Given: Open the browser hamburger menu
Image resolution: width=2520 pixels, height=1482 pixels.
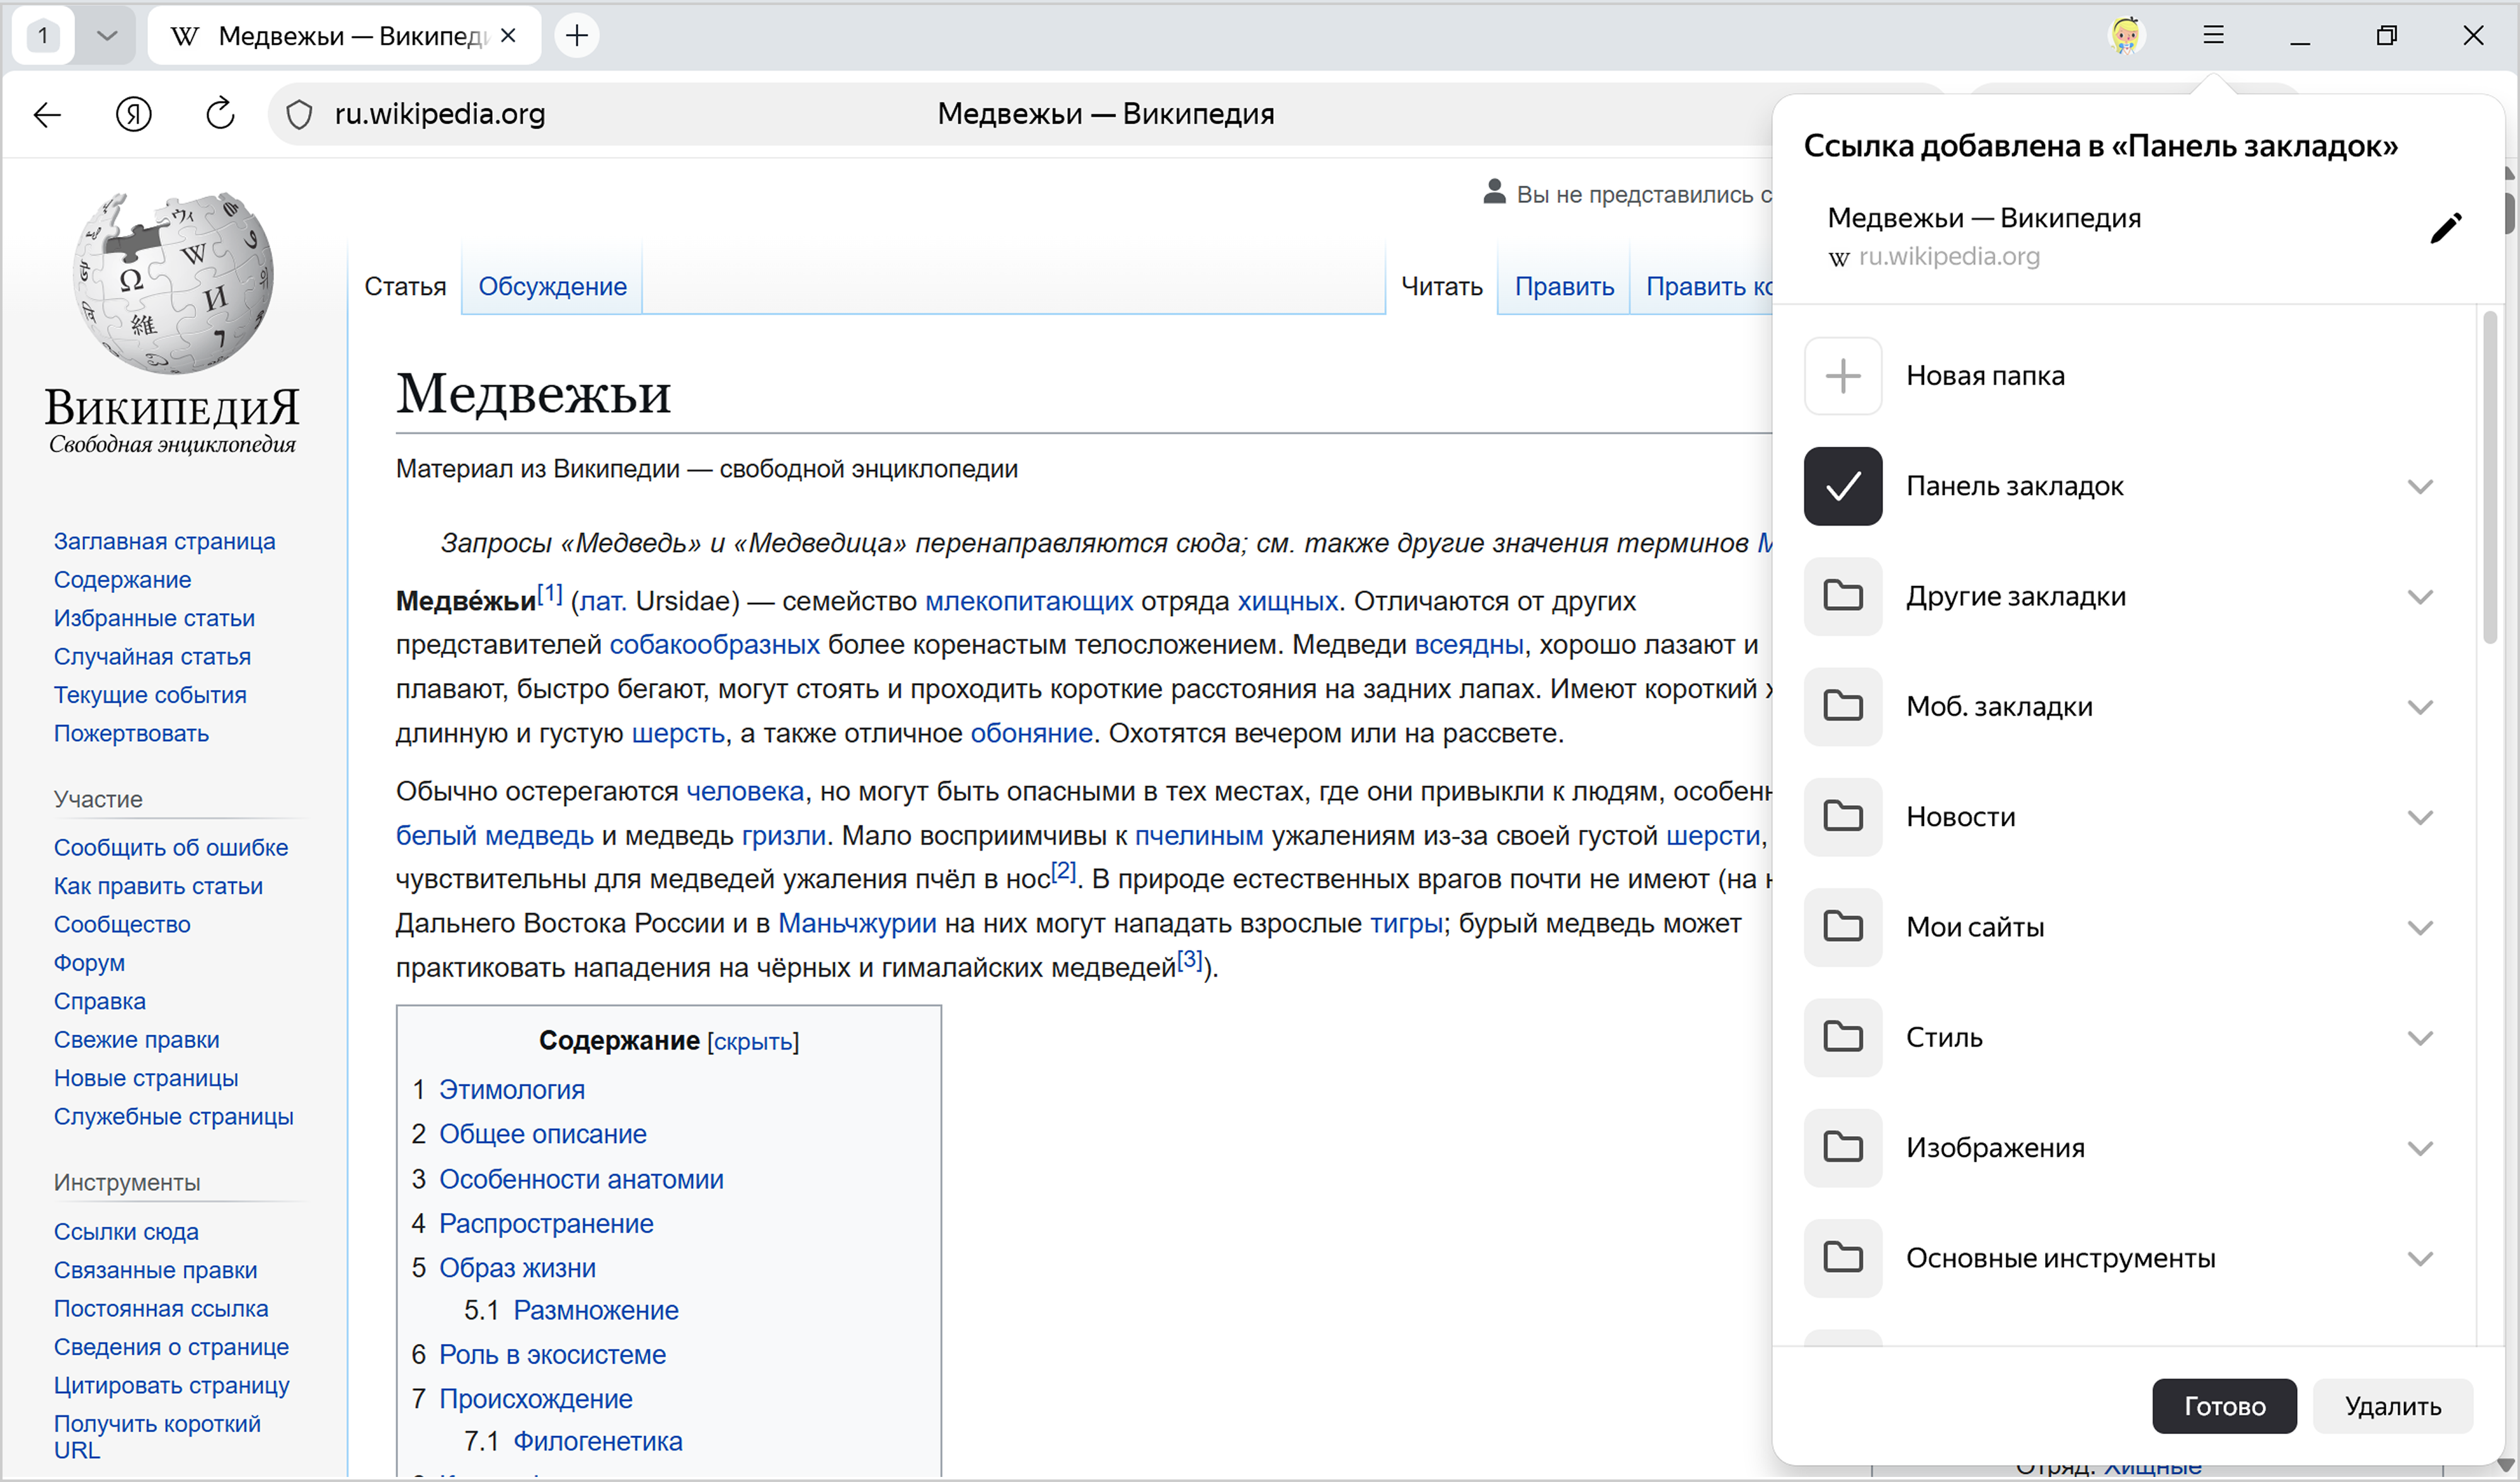Looking at the screenshot, I should coord(2213,36).
